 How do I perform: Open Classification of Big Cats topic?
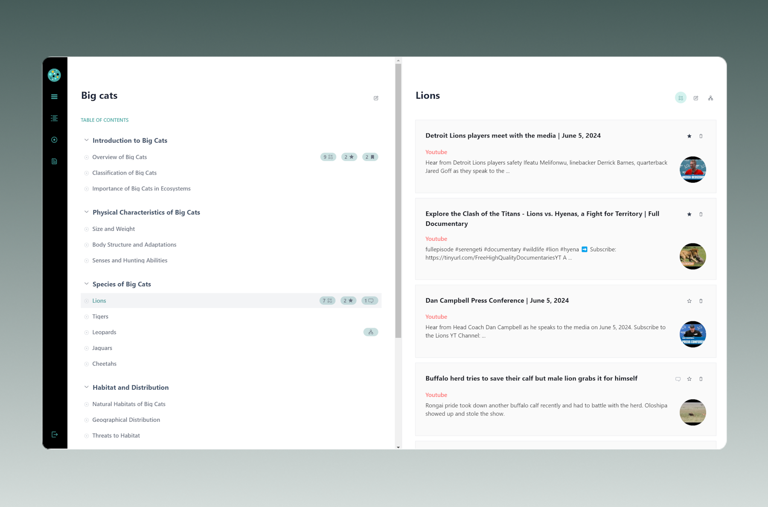coord(124,173)
